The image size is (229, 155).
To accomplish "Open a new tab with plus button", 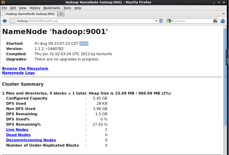I will (x=61, y=14).
